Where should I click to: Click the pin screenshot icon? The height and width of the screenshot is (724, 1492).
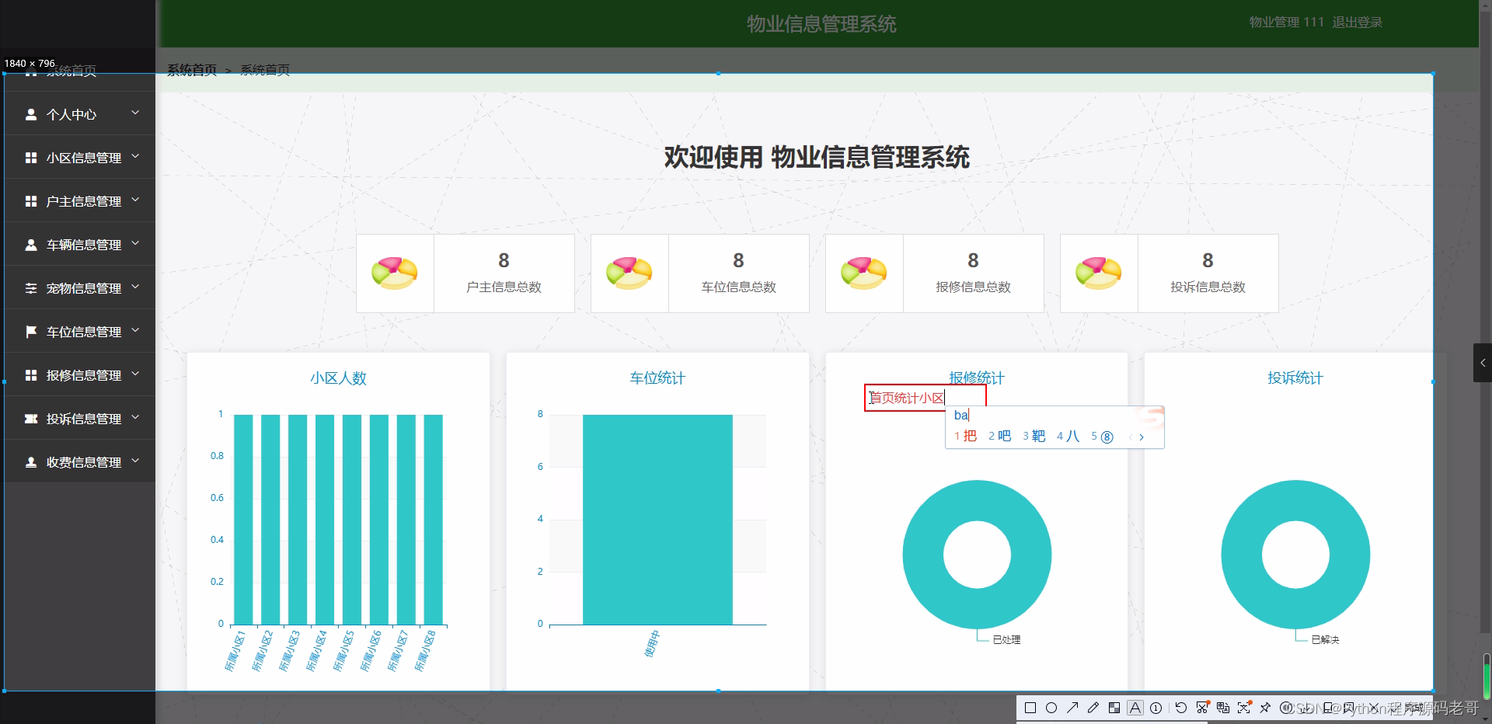1265,708
